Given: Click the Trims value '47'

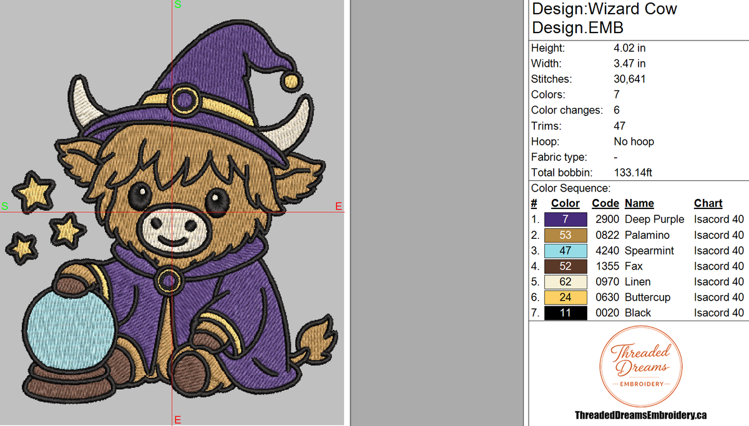Looking at the screenshot, I should pos(620,126).
